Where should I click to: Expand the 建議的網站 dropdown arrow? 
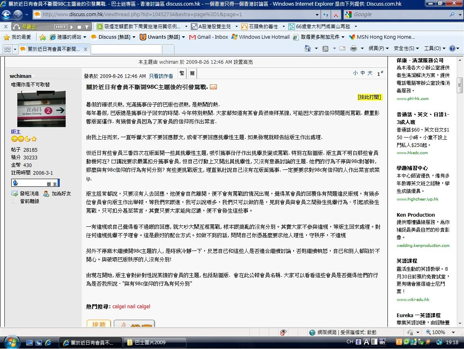85,37
